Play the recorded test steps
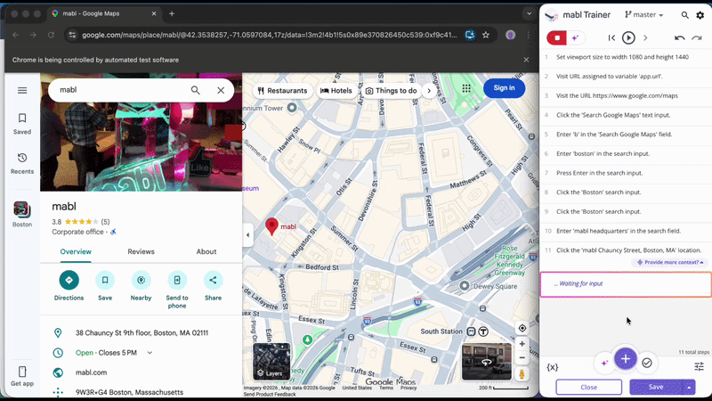712x401 pixels. coord(628,38)
